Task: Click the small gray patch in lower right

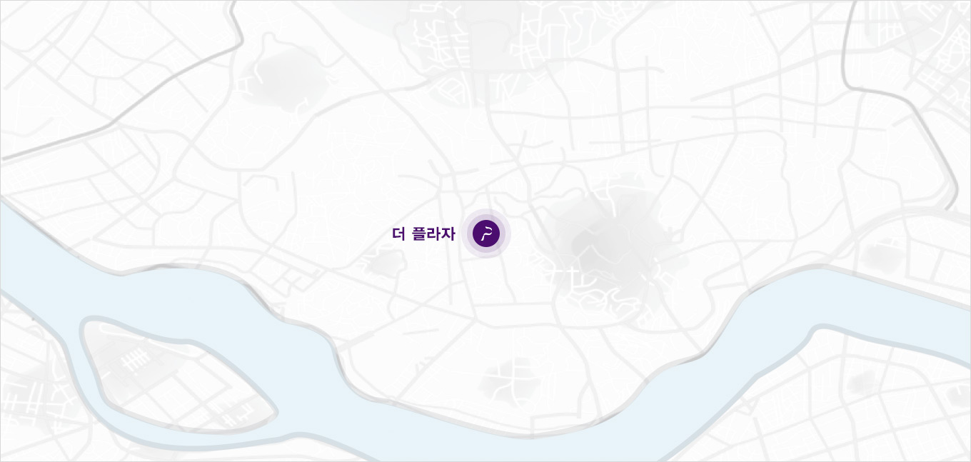Action: pos(862,382)
